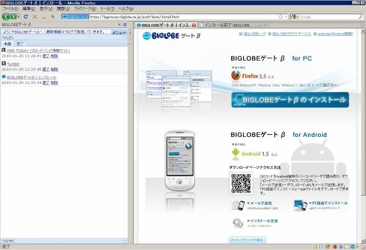Click the メールで送信 link
This screenshot has width=366, height=250.
[x=259, y=203]
